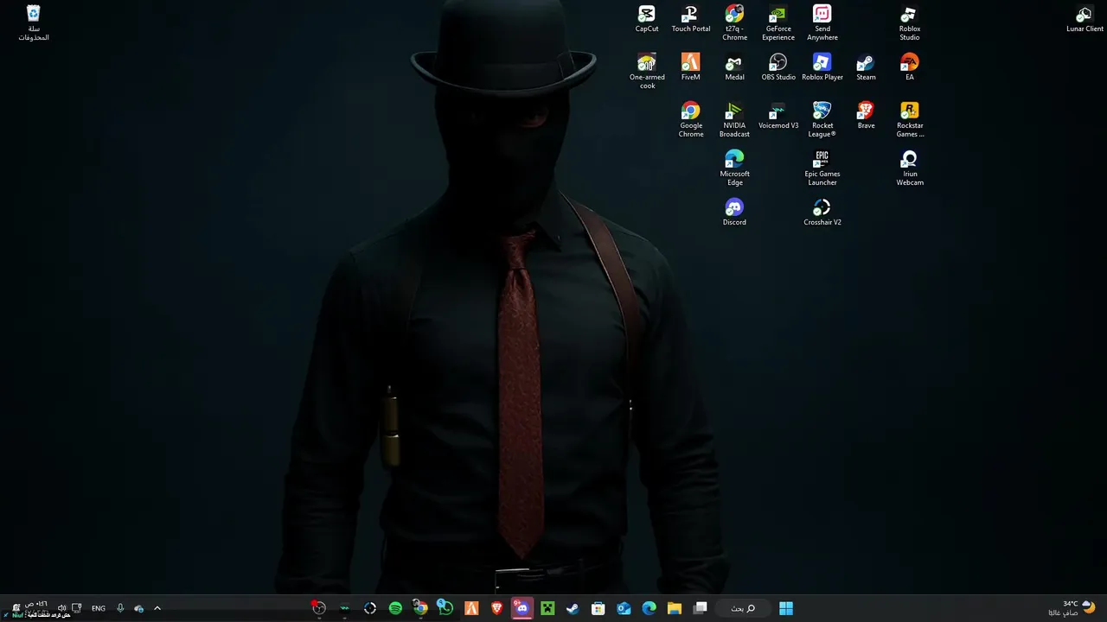Select the Steam desktop shortcut

tap(866, 67)
